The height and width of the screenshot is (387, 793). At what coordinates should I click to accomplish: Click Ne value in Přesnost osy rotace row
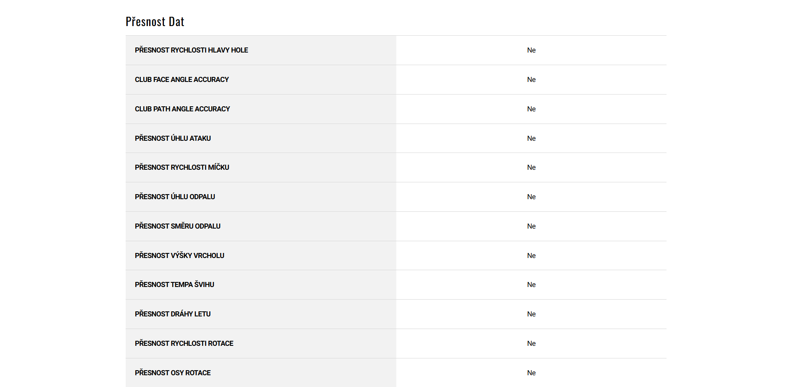tap(531, 373)
